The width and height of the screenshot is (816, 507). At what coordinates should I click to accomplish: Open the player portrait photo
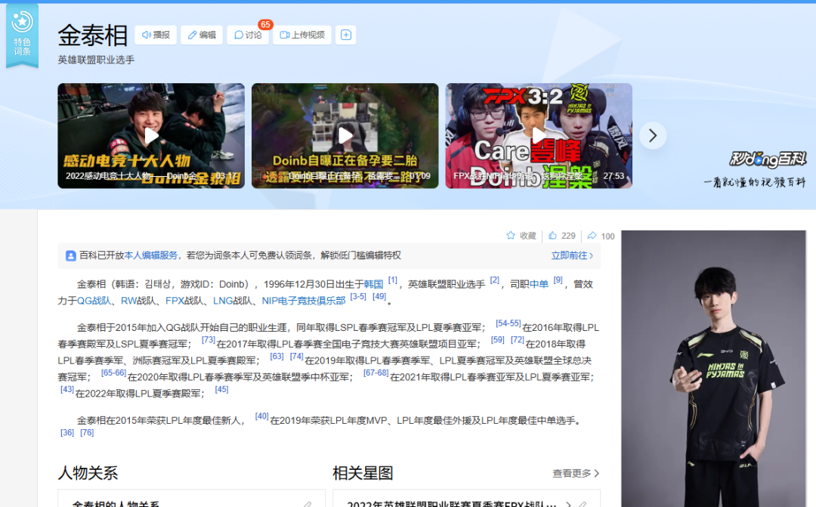(713, 369)
